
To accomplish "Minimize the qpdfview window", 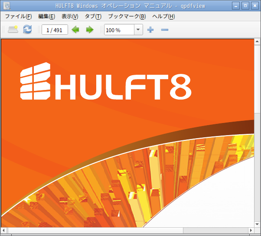I will (x=236, y=6).
